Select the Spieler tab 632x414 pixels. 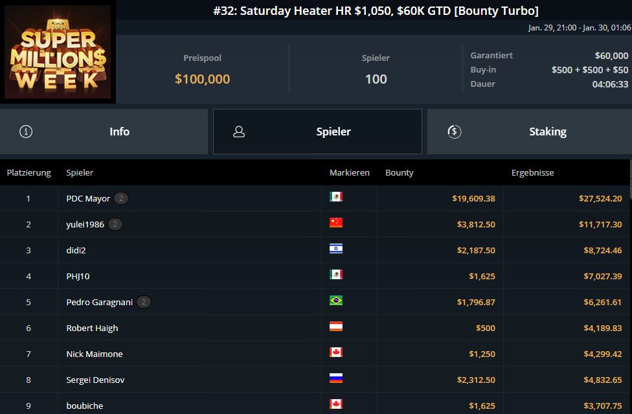click(317, 132)
